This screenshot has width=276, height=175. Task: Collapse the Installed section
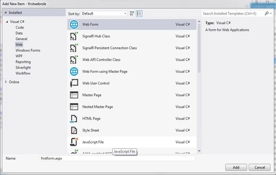click(x=6, y=13)
